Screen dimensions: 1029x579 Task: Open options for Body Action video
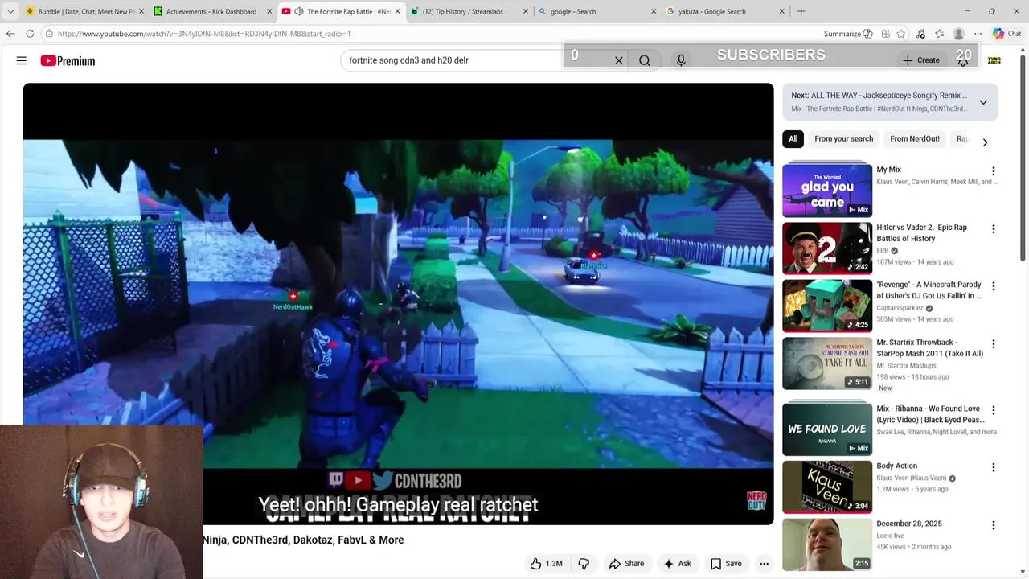pyautogui.click(x=994, y=468)
